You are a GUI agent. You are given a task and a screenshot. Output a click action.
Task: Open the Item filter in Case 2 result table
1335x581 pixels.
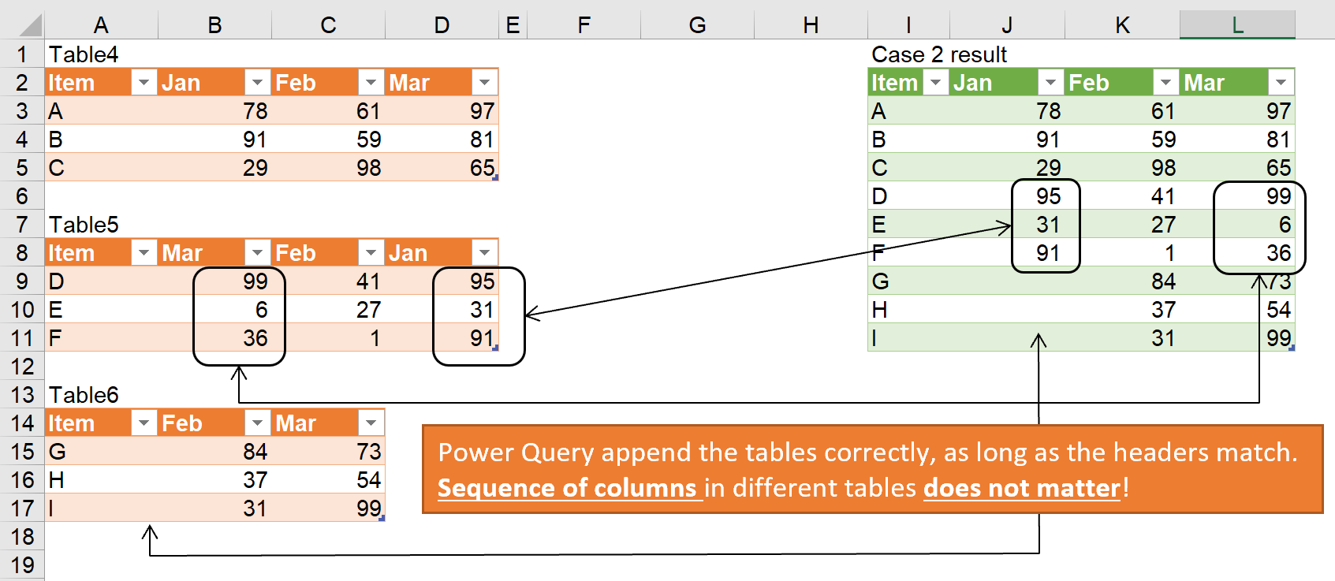(935, 83)
